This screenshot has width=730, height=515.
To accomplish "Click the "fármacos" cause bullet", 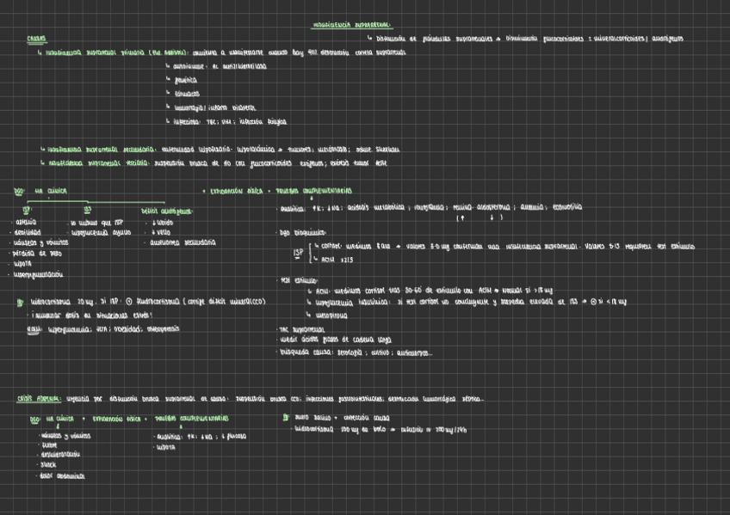I will [187, 94].
